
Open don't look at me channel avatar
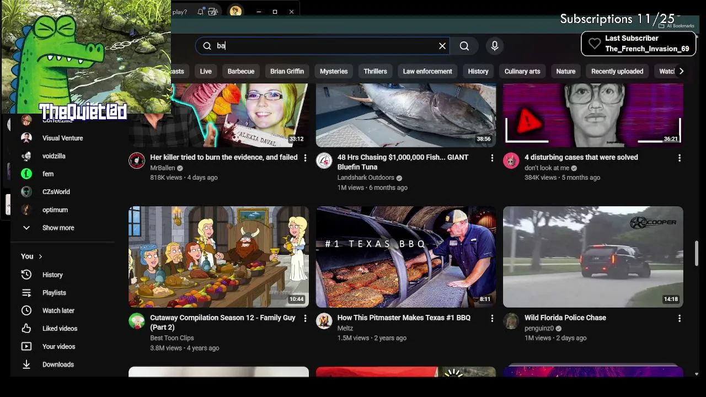tap(511, 160)
